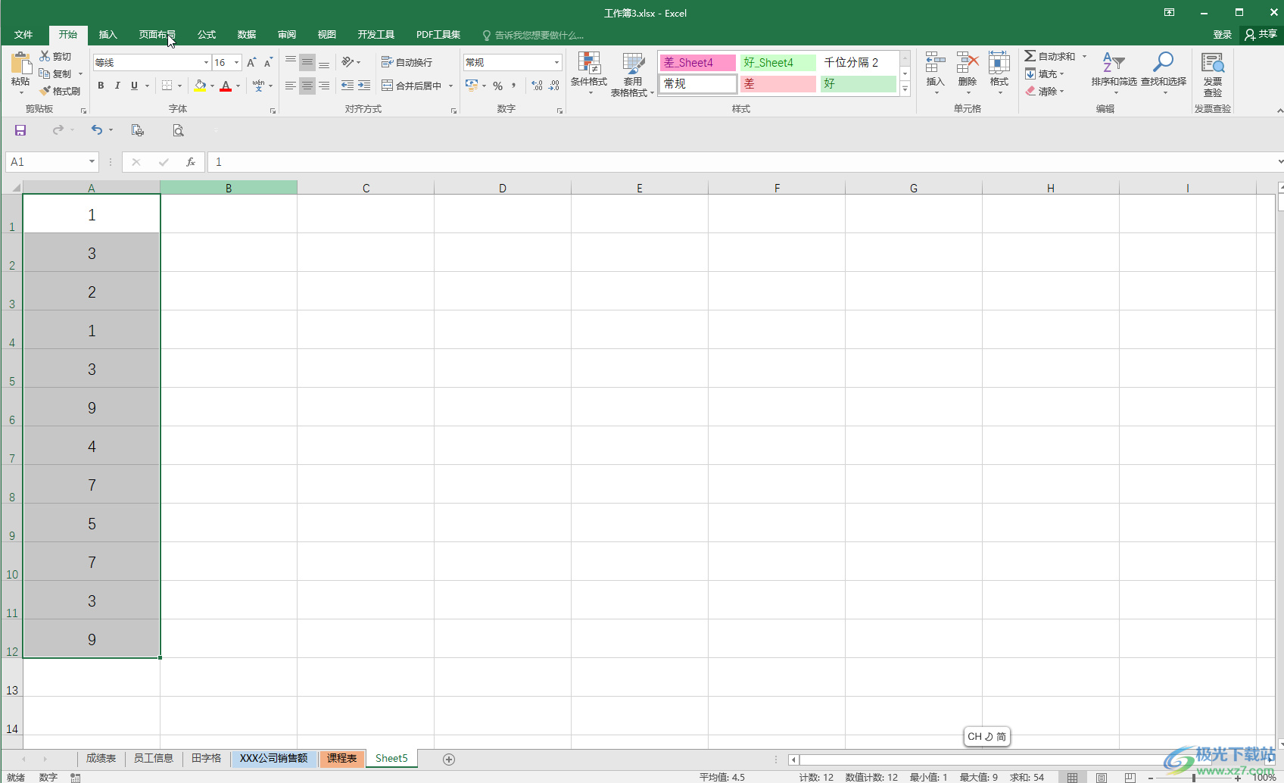Viewport: 1284px width, 783px height.
Task: Click the Insert Function fx icon
Action: point(191,162)
